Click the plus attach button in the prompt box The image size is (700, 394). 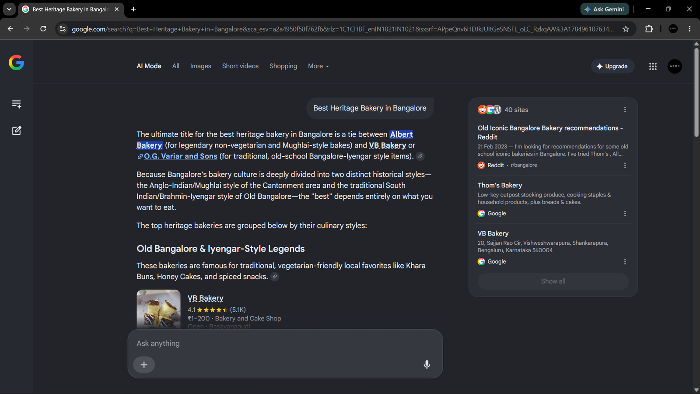144,365
